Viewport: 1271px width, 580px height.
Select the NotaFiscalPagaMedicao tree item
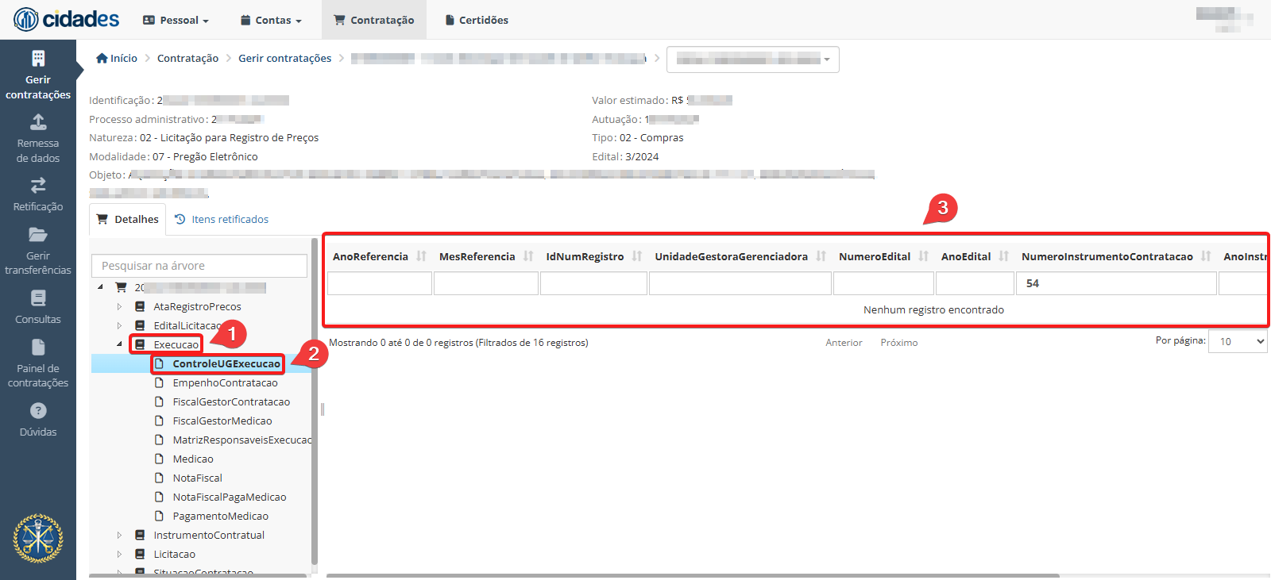[230, 497]
